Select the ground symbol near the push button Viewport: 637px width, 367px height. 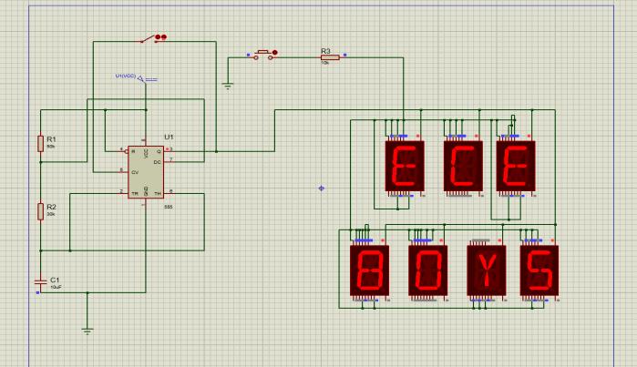click(228, 86)
